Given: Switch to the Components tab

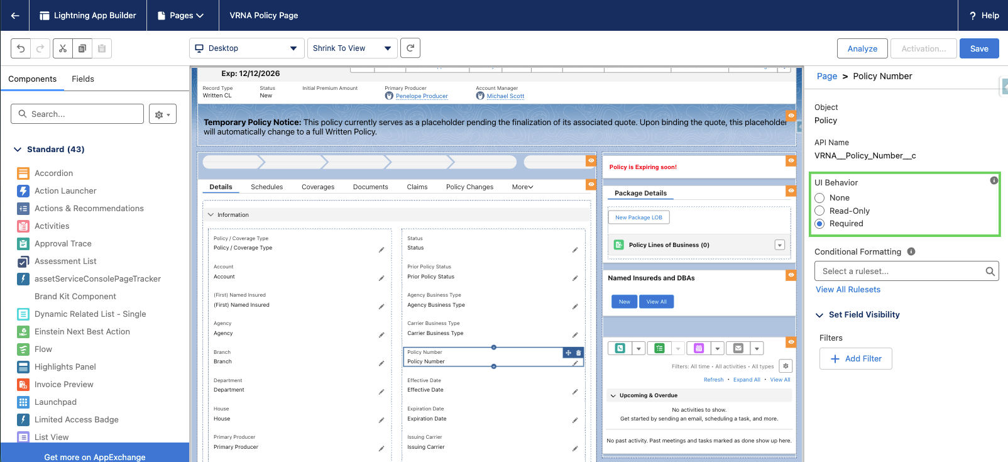Looking at the screenshot, I should (x=32, y=79).
